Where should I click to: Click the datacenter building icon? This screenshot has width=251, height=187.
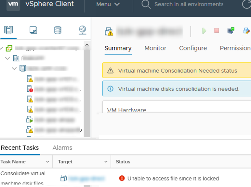(x=16, y=58)
